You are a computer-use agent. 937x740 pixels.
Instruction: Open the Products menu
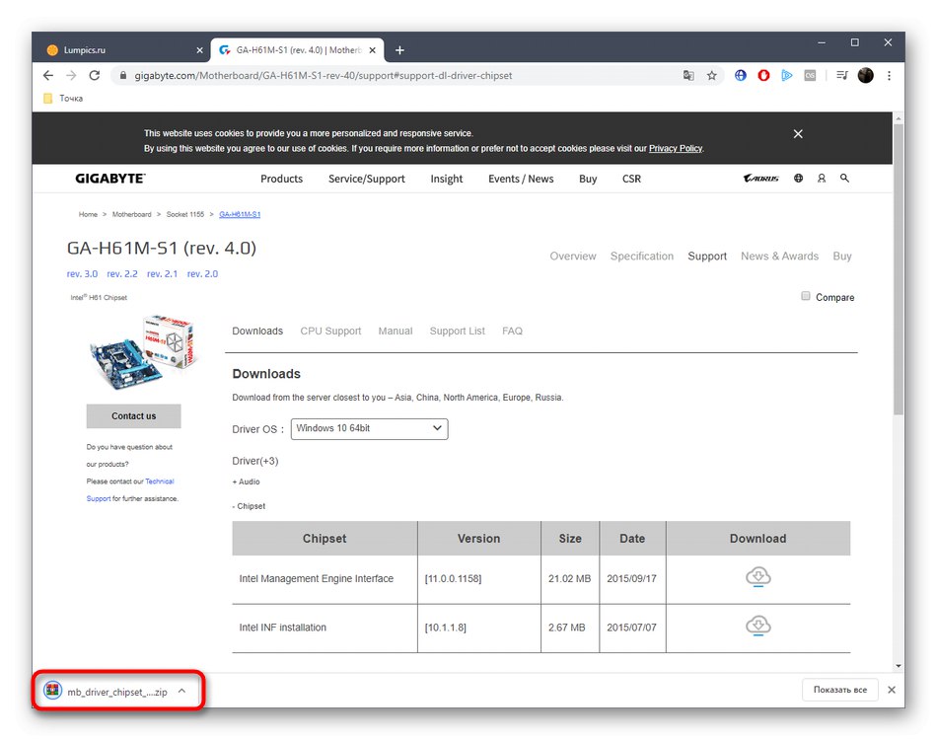(x=281, y=179)
